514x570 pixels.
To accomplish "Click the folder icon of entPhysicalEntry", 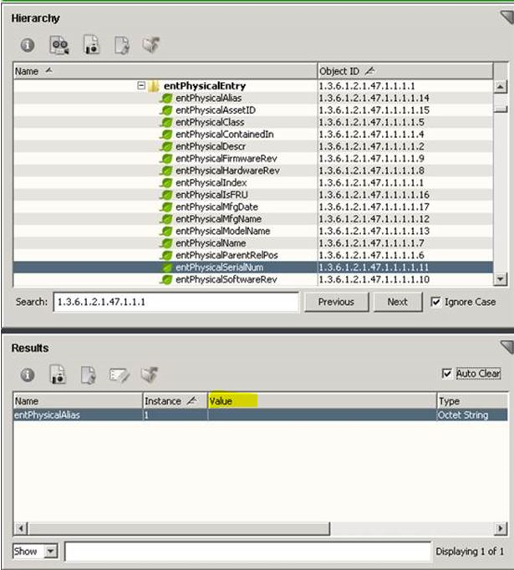I will pos(154,86).
